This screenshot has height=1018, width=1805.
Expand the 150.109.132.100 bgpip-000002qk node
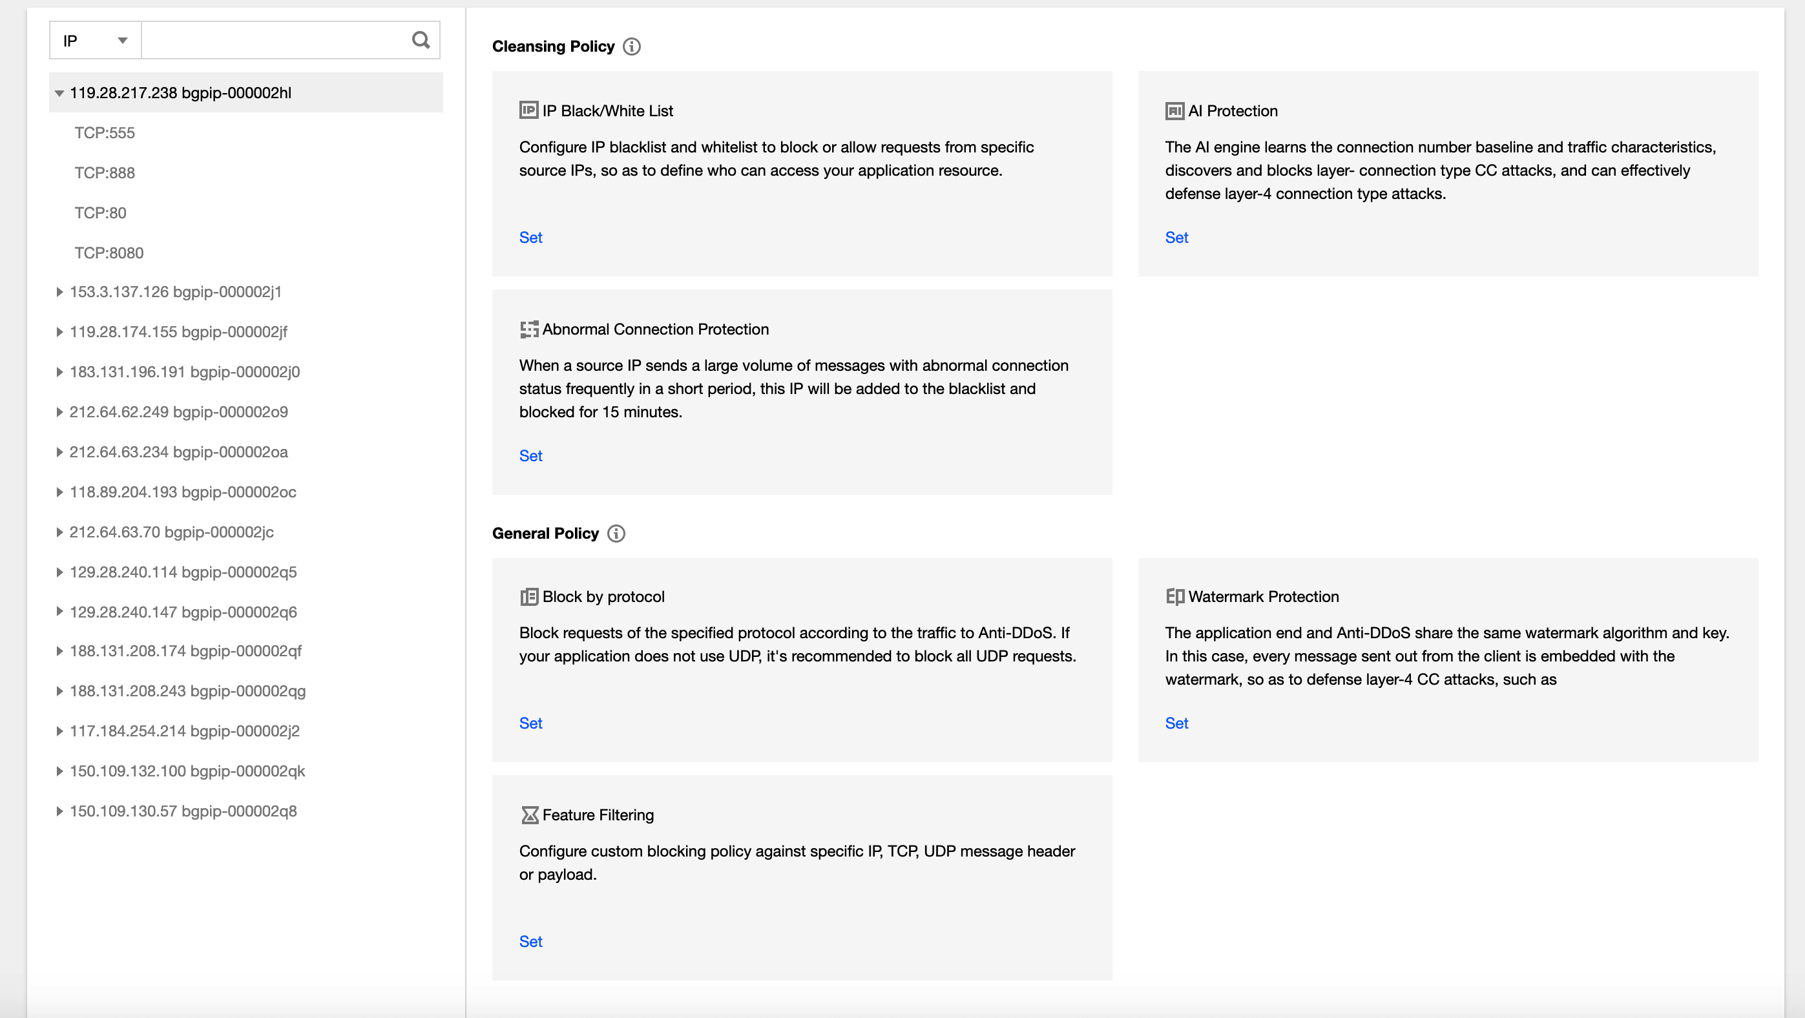click(x=59, y=771)
